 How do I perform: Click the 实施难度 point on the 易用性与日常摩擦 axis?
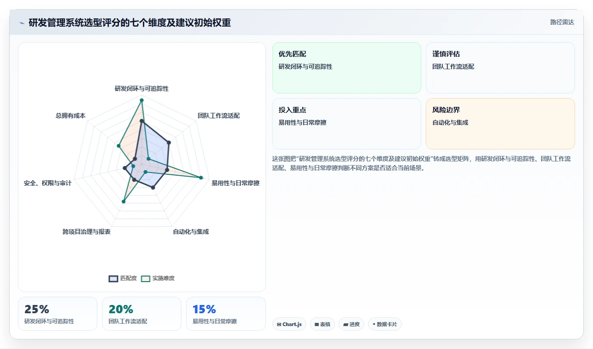tap(201, 177)
